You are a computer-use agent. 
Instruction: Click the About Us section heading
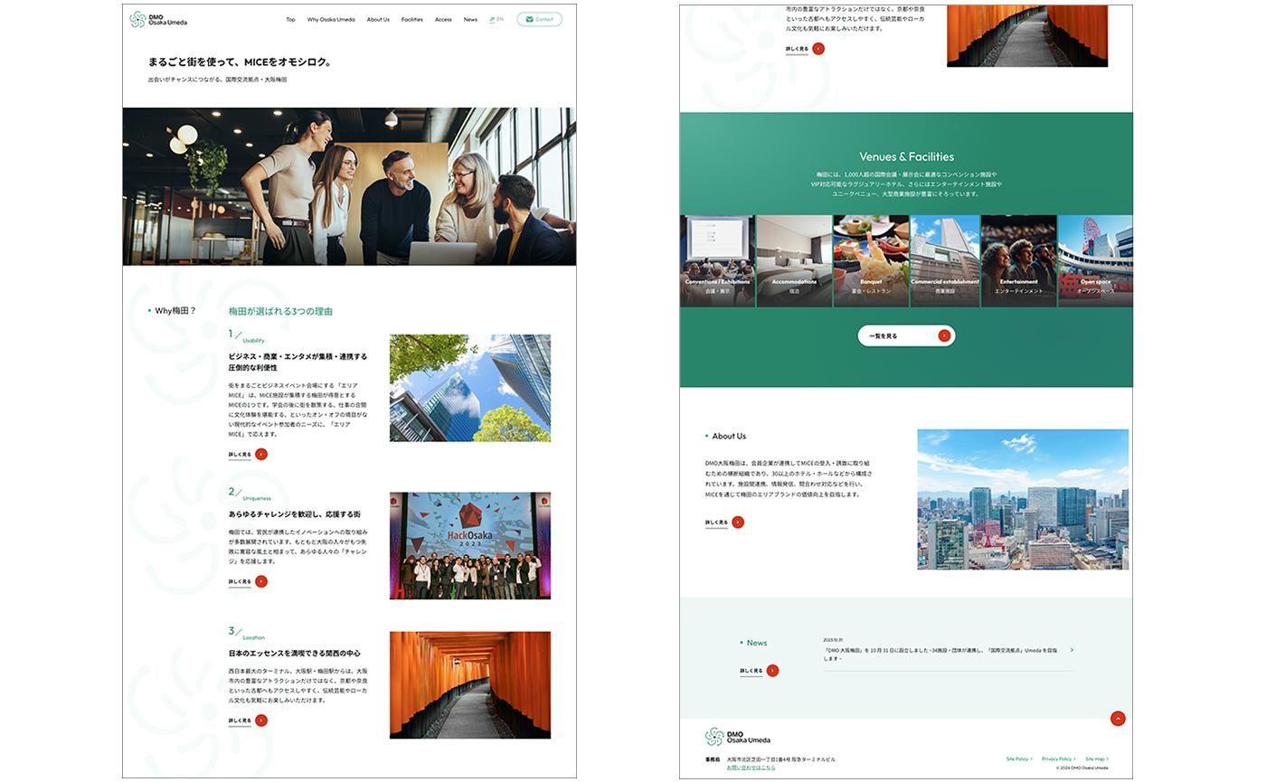click(x=729, y=436)
